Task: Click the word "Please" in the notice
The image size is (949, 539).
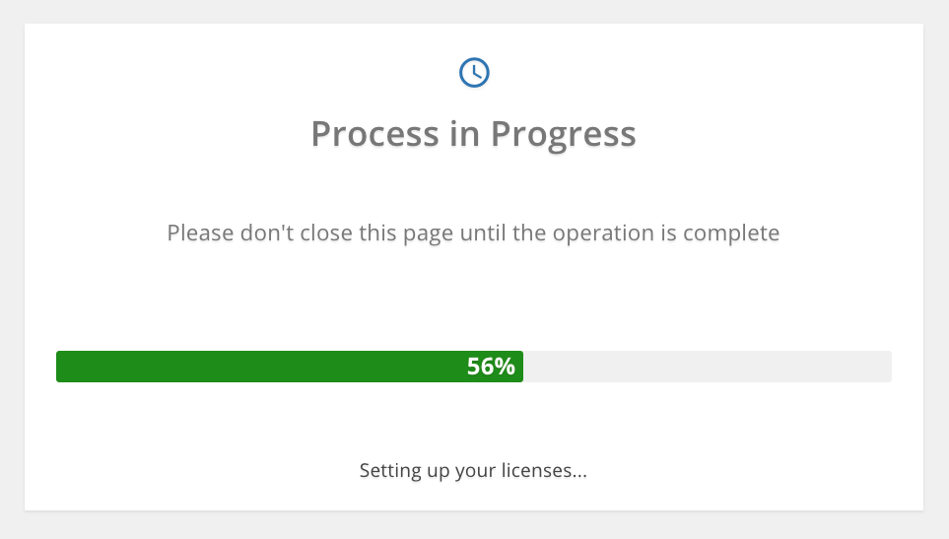Action: coord(200,233)
